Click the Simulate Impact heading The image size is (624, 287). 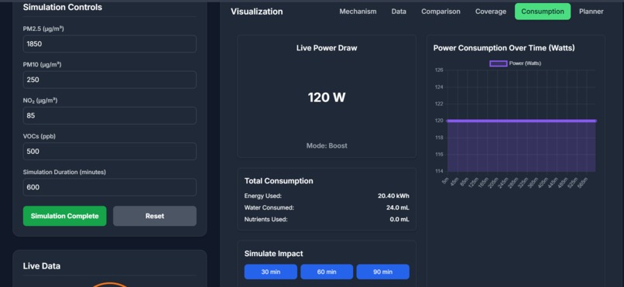point(273,254)
